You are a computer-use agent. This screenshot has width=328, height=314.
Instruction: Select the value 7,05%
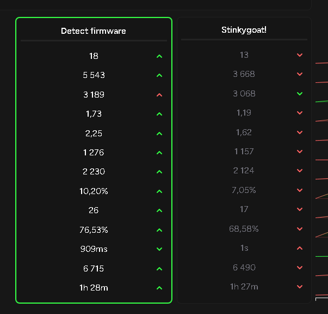pos(244,190)
